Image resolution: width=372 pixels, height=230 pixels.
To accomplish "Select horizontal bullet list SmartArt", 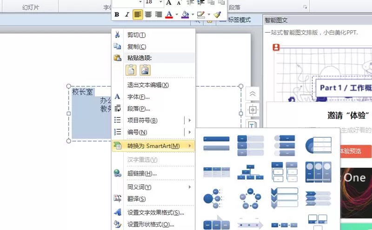I will pos(216,172).
